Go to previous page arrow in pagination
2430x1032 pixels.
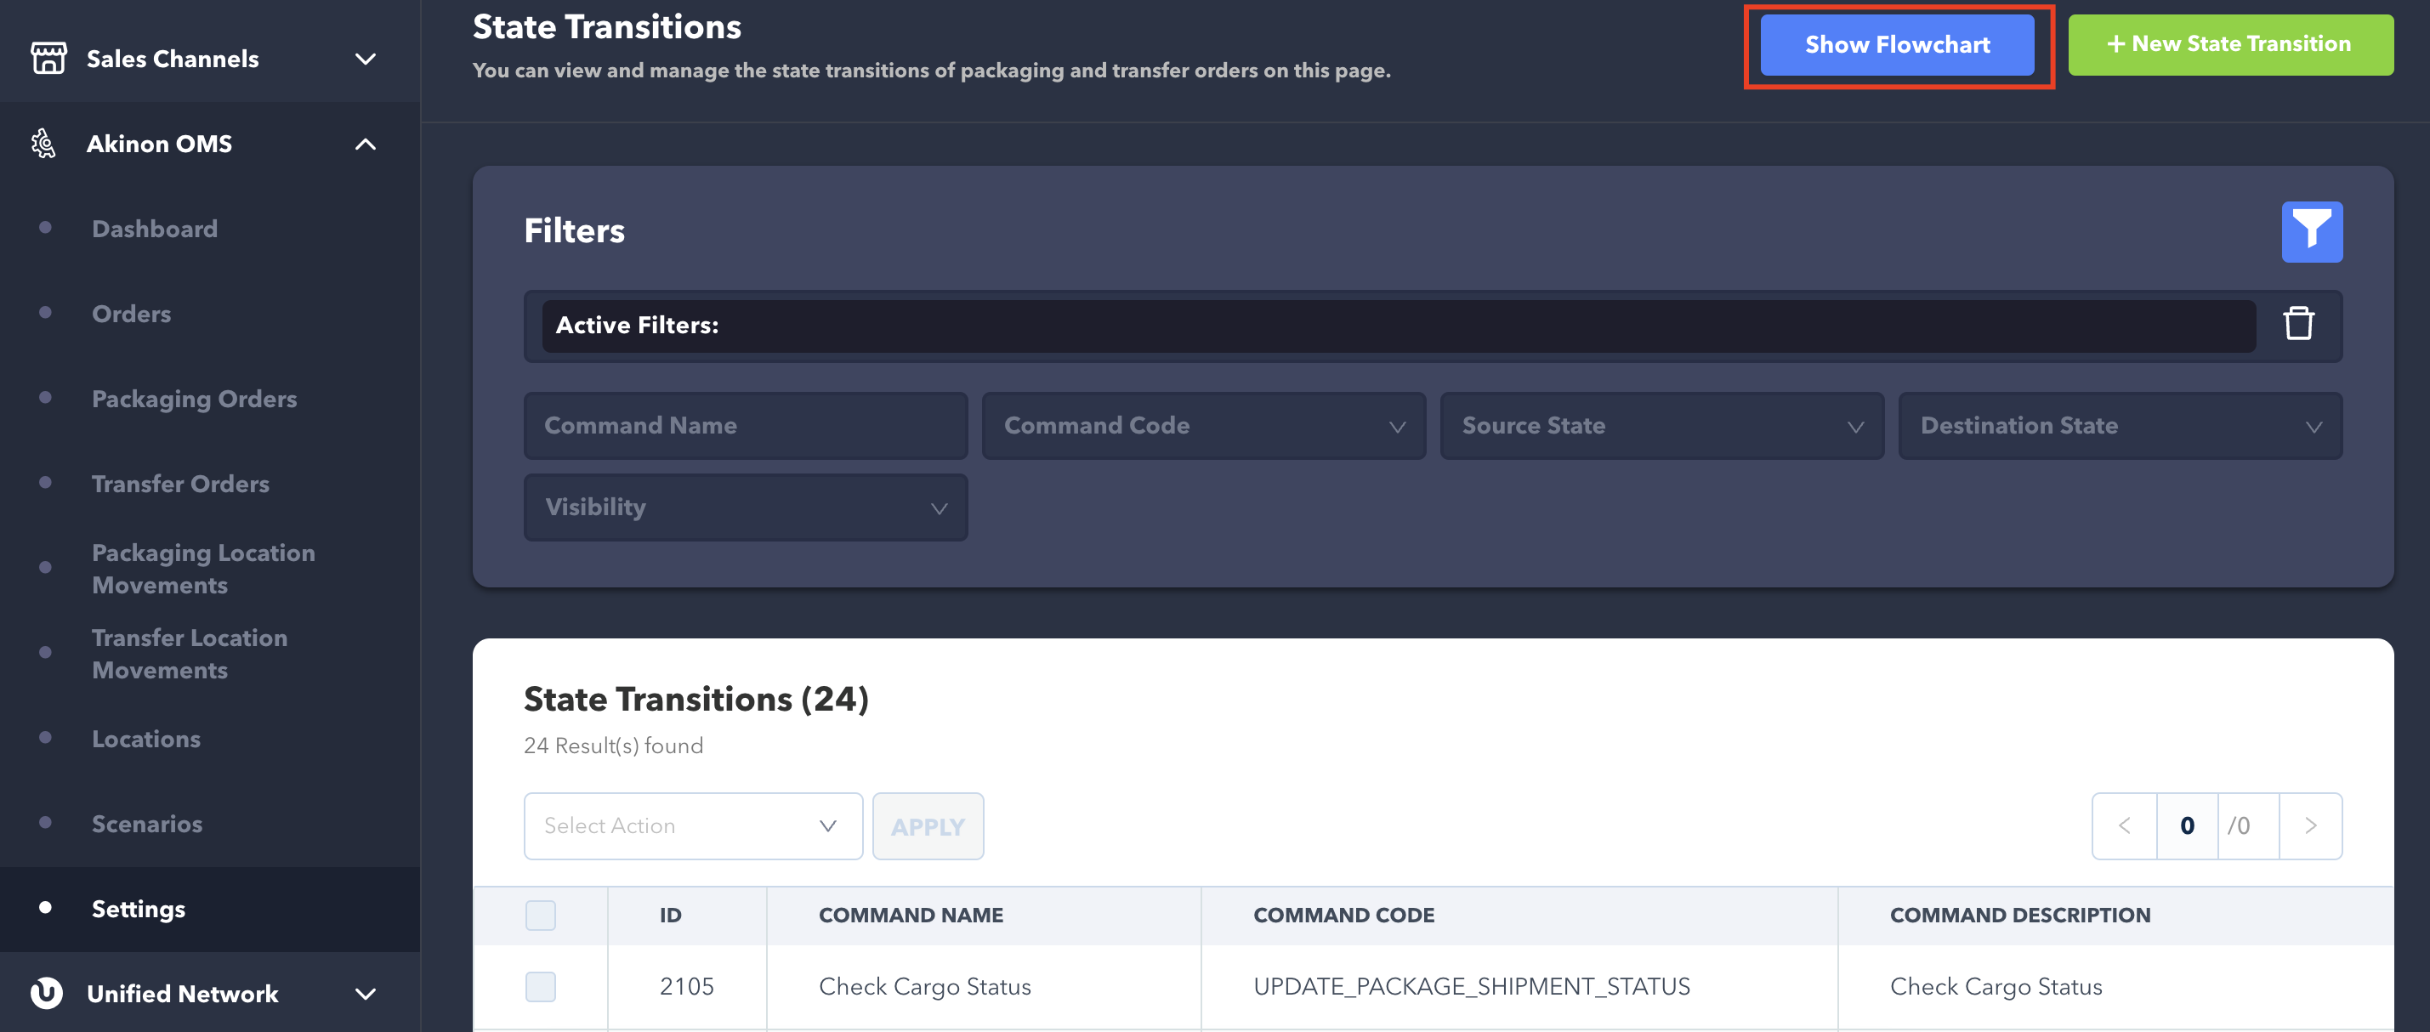point(2125,825)
